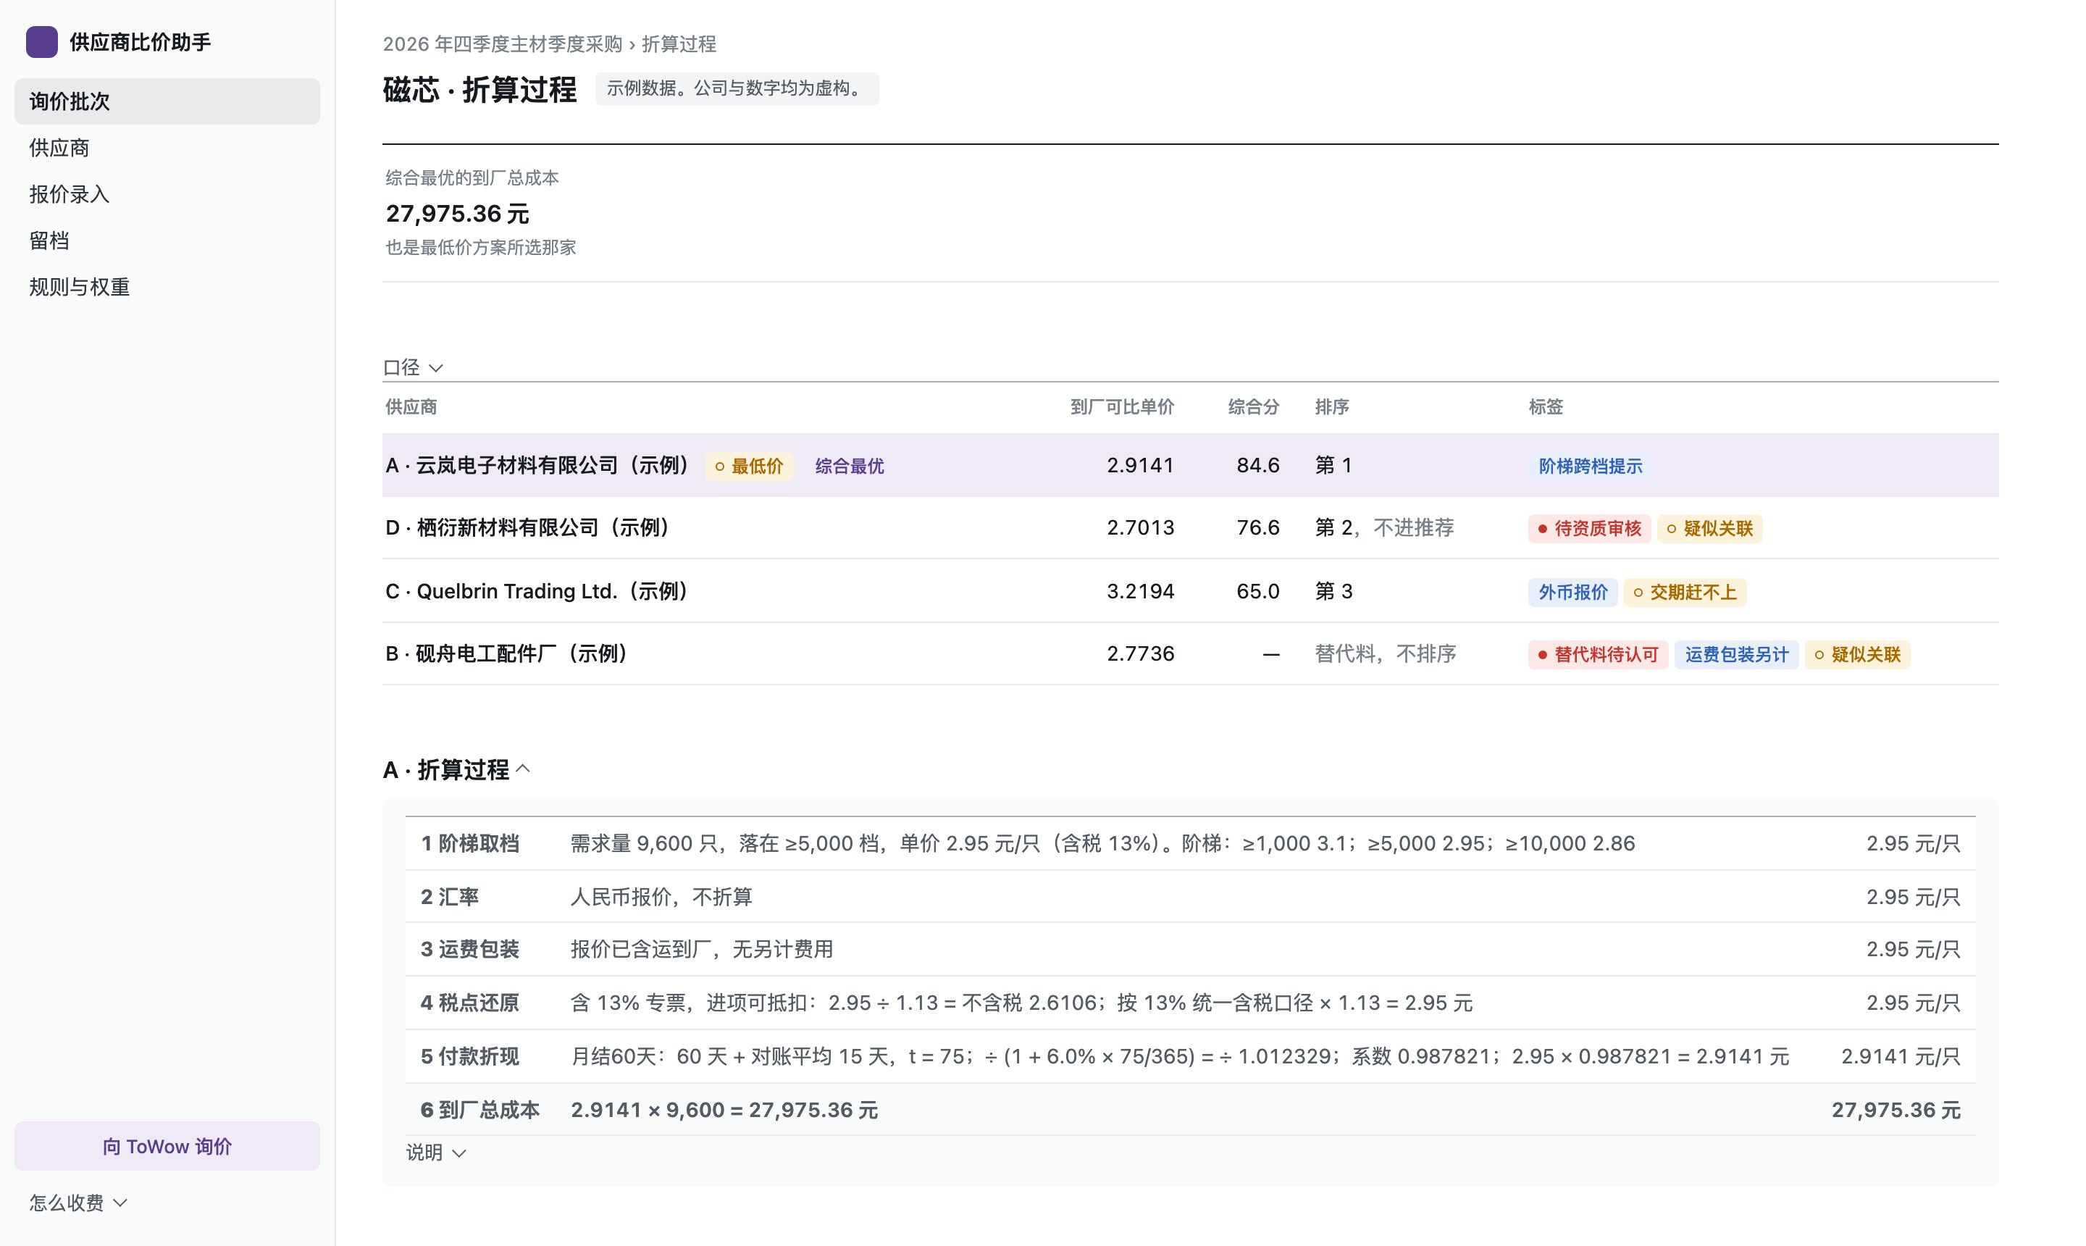Viewport: 2086px width, 1246px height.
Task: Click 疑似关联 tag in row D
Action: [x=1709, y=528]
